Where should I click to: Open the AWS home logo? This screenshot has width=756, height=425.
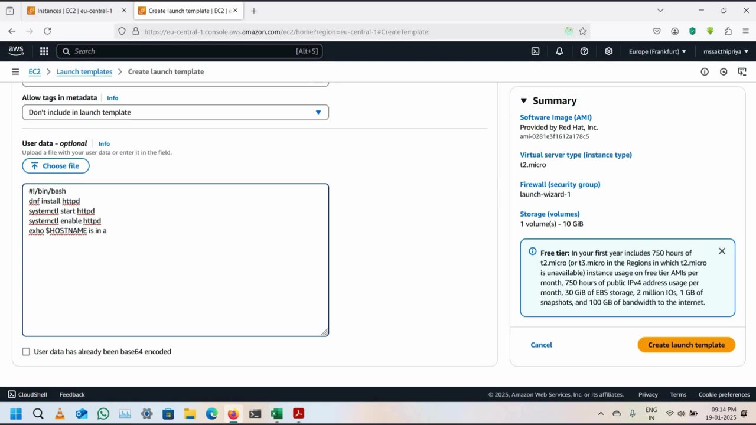click(x=16, y=51)
